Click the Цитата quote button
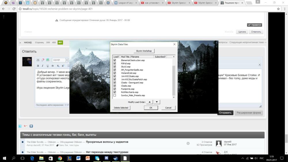 [x=242, y=32]
